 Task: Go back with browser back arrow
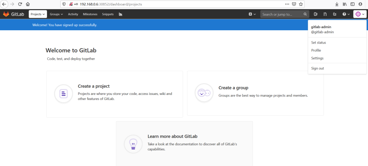tap(4, 4)
